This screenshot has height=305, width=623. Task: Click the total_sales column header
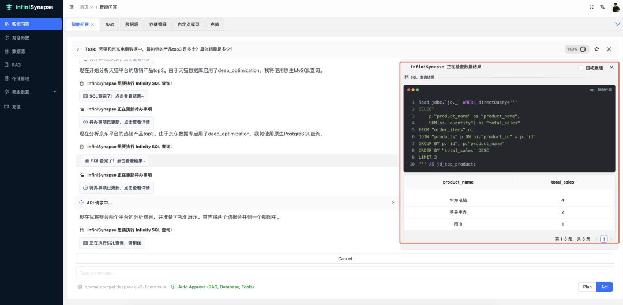(x=562, y=182)
